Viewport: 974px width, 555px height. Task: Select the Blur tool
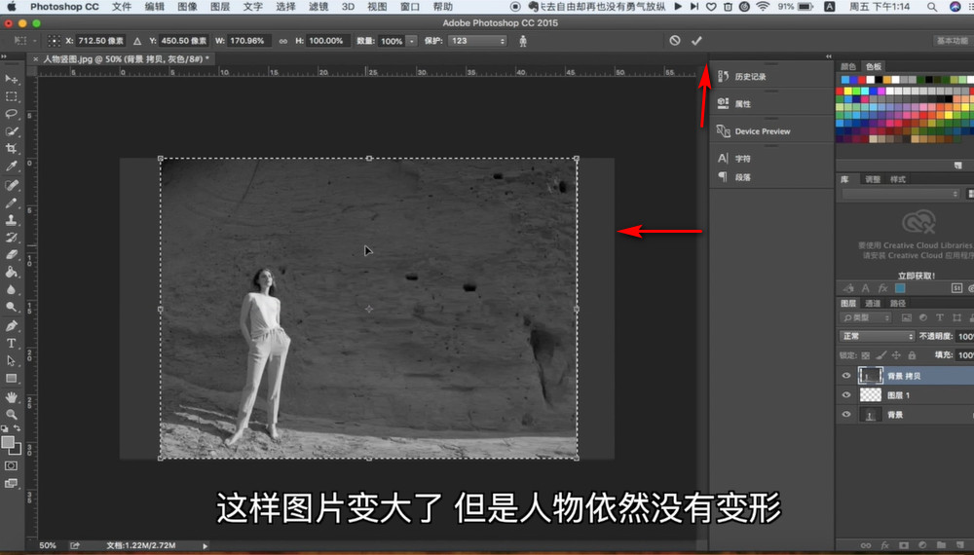tap(11, 289)
